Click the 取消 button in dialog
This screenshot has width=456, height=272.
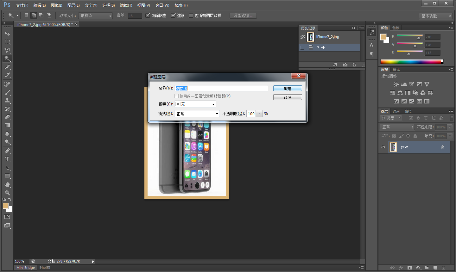[x=288, y=97]
